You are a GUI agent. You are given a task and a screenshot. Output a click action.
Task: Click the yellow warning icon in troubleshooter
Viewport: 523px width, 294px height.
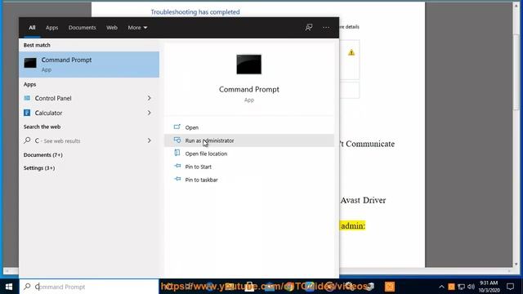(x=351, y=52)
